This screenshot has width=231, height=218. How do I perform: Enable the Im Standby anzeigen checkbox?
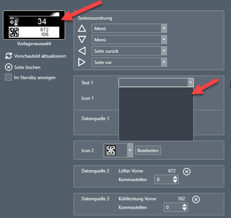tap(8, 78)
